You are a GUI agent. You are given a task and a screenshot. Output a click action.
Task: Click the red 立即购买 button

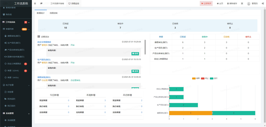pos(206,3)
